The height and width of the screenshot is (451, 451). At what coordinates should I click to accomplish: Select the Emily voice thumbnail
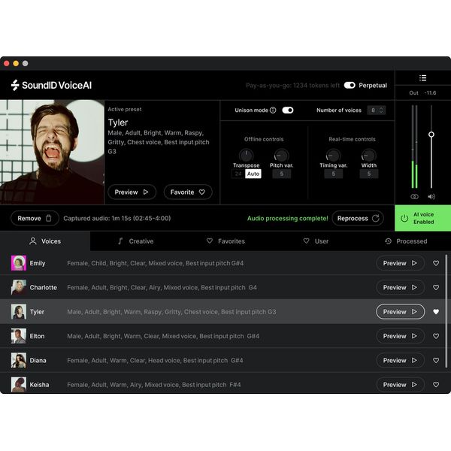[19, 263]
